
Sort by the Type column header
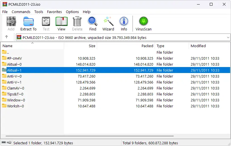172,46
